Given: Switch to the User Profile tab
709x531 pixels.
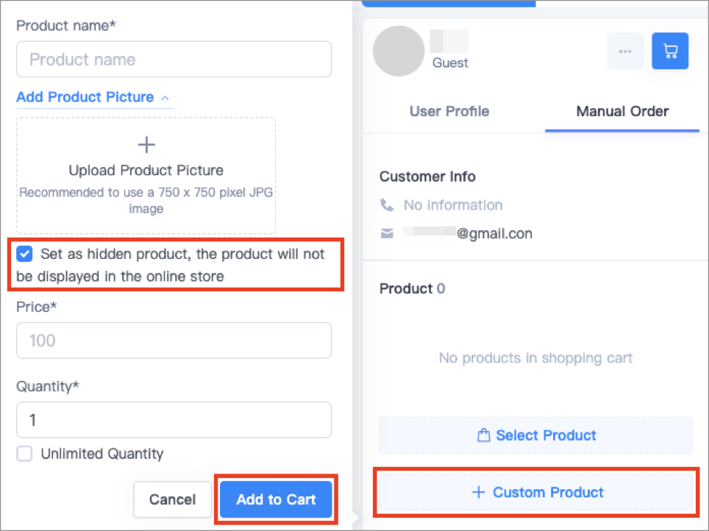Looking at the screenshot, I should pos(449,111).
